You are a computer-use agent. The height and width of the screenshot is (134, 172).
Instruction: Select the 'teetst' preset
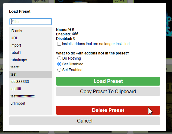[x=31, y=67]
